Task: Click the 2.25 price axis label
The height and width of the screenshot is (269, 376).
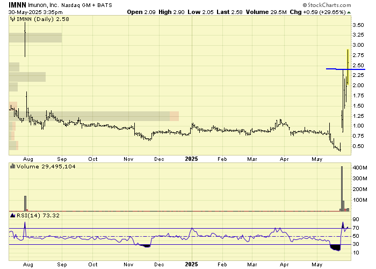Action: coord(358,75)
